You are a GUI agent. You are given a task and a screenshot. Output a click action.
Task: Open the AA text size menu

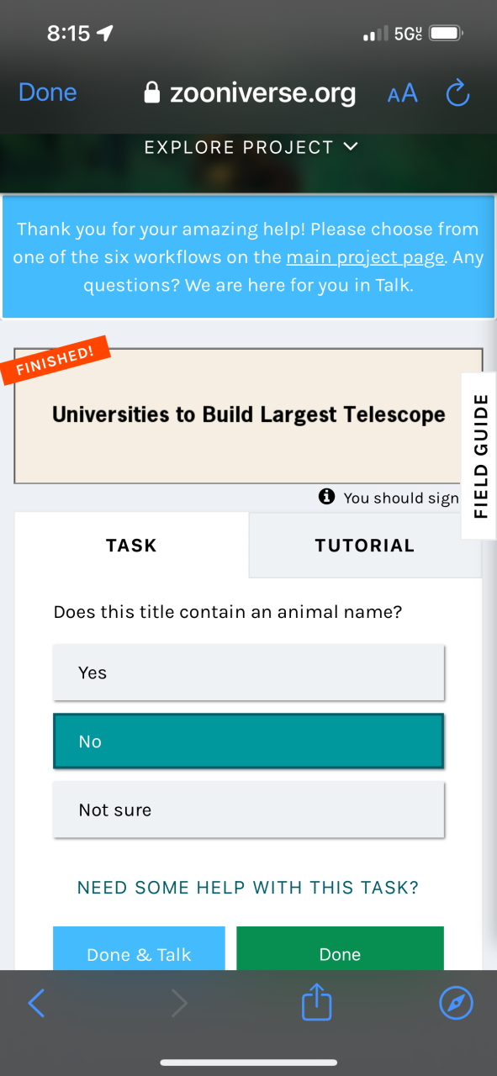403,93
